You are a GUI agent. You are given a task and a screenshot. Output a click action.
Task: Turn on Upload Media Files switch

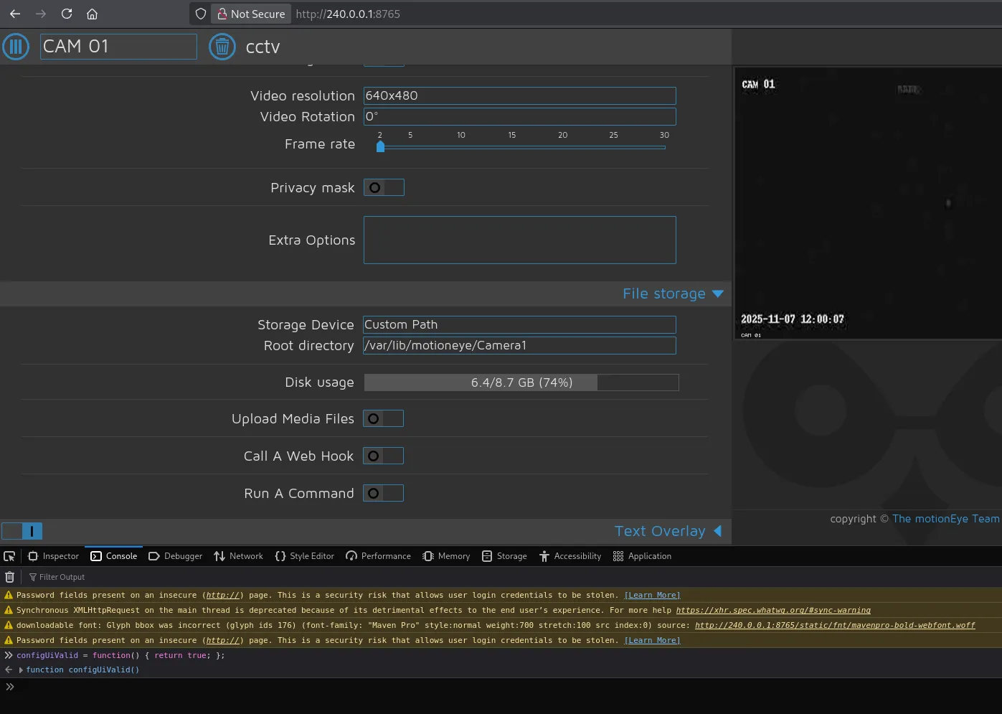coord(383,418)
